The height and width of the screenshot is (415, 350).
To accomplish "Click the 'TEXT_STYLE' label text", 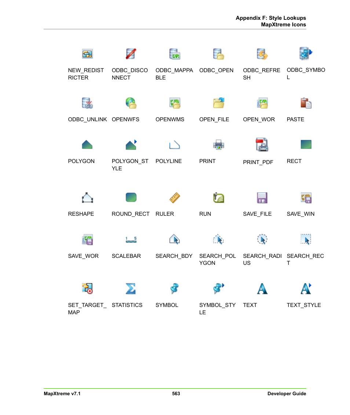I will tap(304, 305).
